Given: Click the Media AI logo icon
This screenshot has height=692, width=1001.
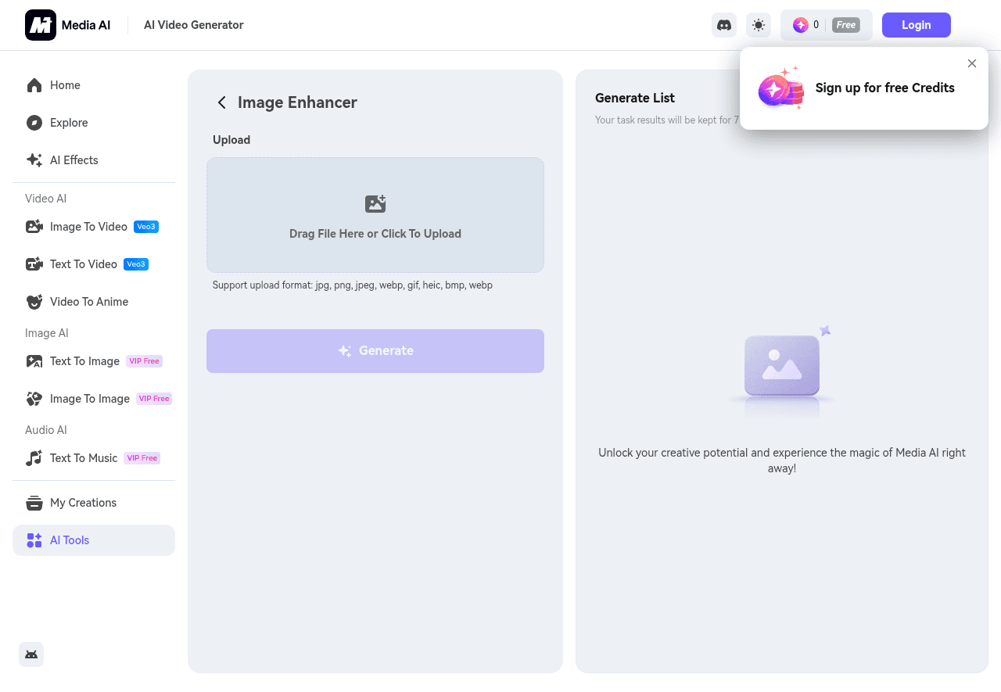Looking at the screenshot, I should 40,24.
